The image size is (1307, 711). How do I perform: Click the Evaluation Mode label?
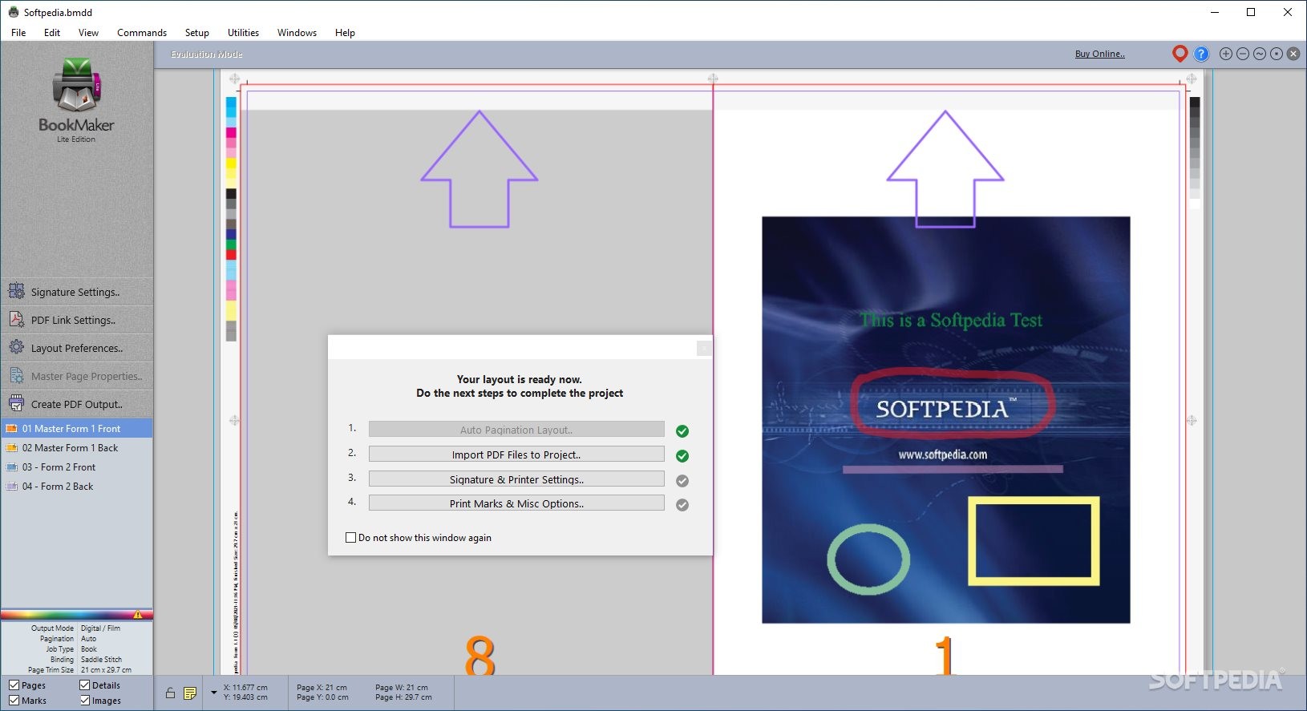coord(207,54)
